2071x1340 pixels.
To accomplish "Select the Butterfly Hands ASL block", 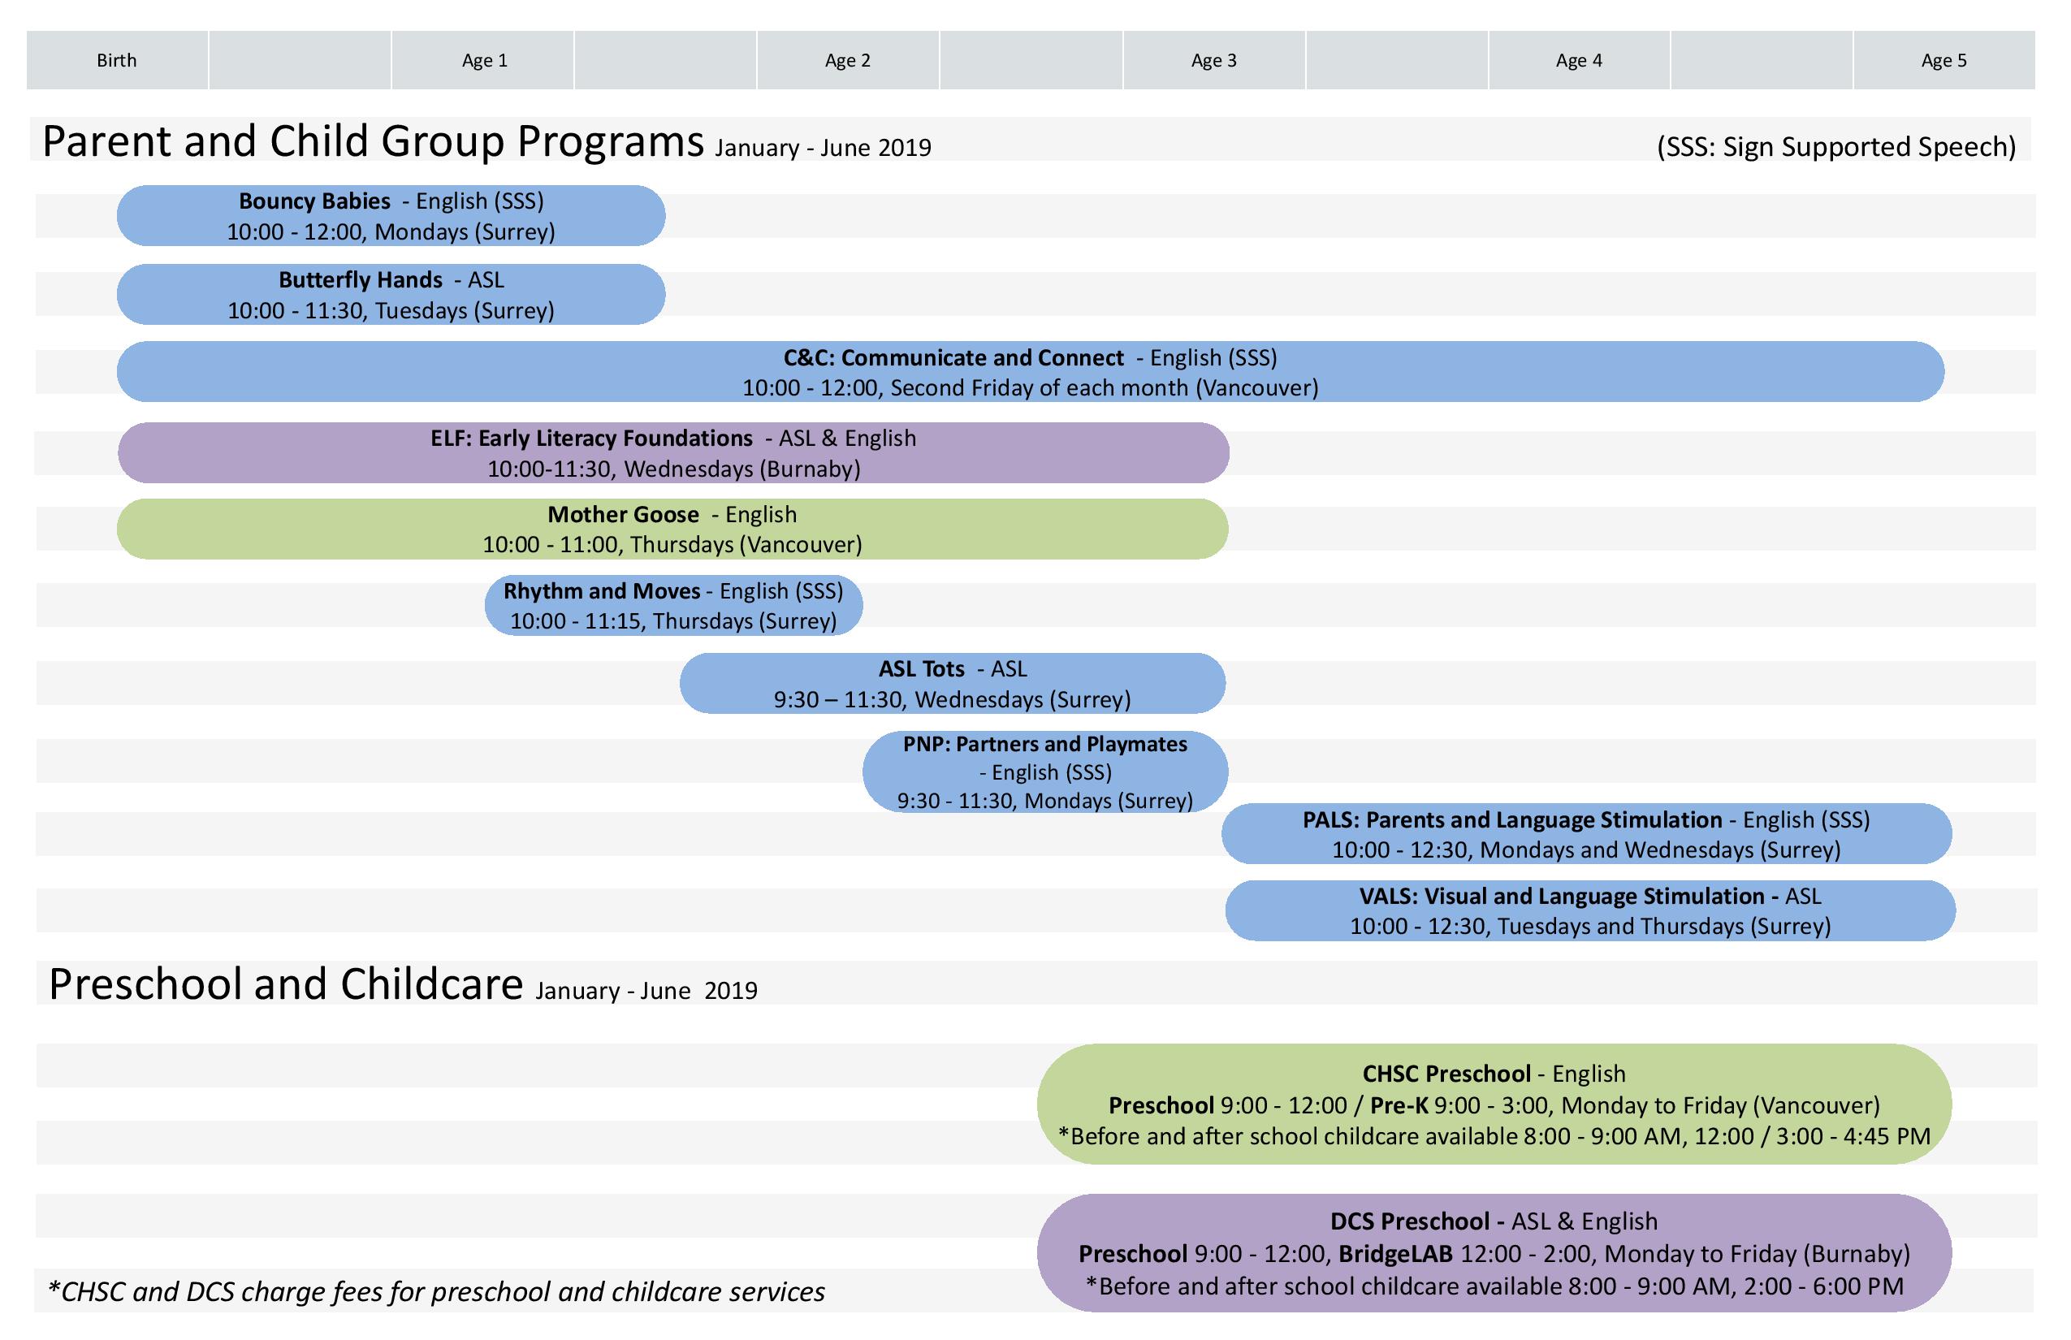I will tap(391, 295).
